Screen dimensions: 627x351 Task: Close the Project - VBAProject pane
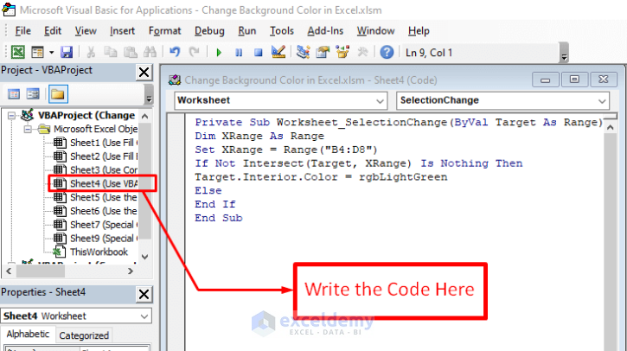click(144, 73)
